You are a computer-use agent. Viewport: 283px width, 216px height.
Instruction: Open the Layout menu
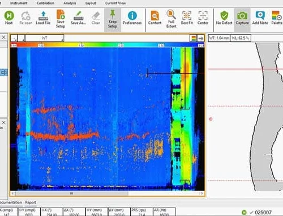click(x=91, y=3)
